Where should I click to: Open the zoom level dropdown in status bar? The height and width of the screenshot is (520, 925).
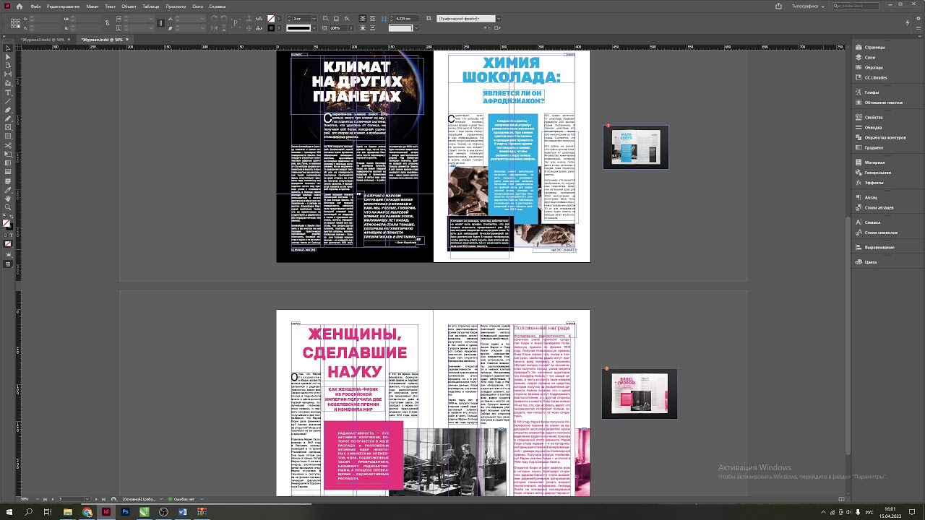36,499
